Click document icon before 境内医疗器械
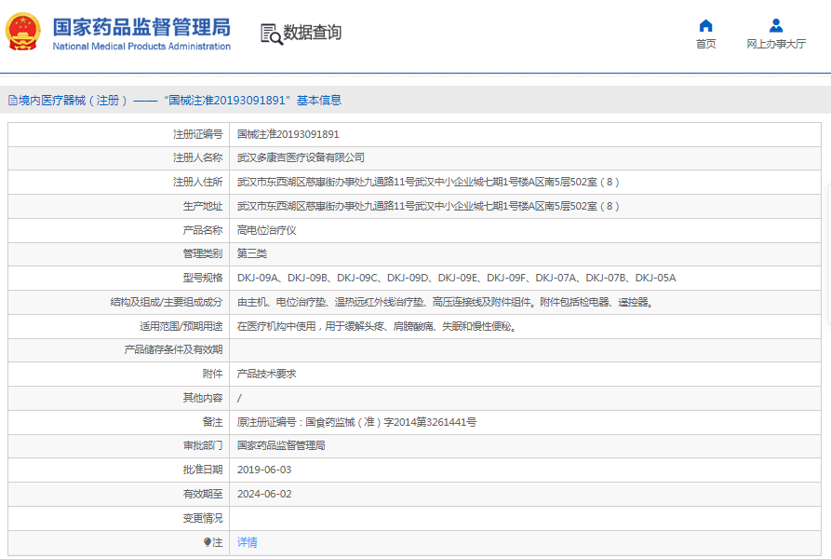831x559 pixels. (x=13, y=101)
